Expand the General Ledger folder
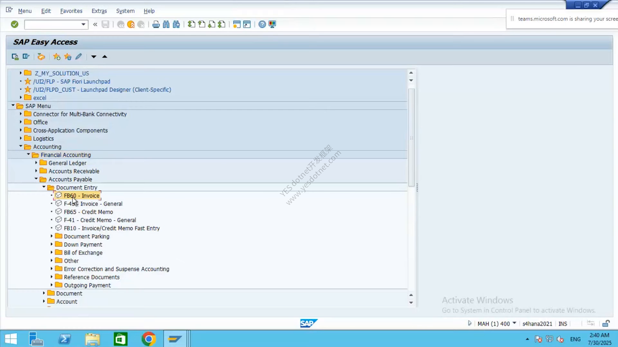 click(36, 163)
